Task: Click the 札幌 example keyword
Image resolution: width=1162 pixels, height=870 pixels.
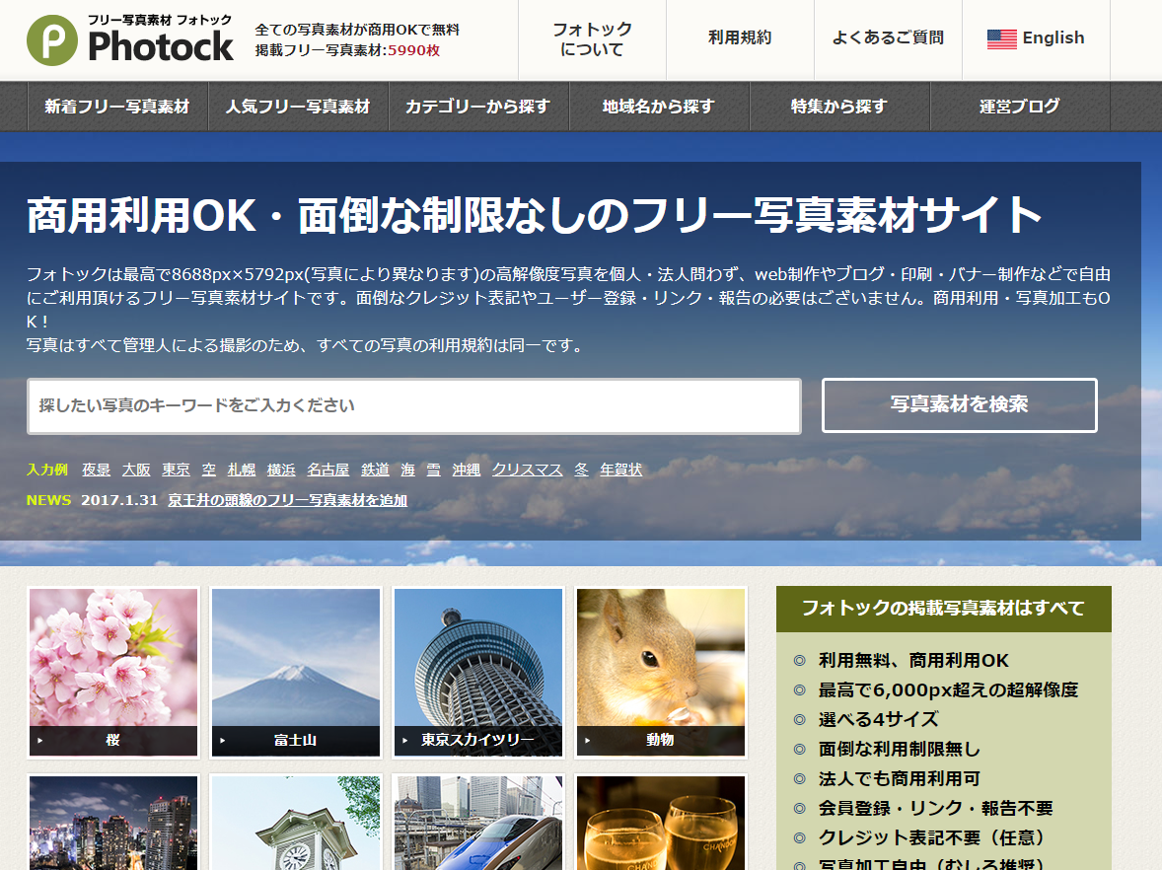Action: click(242, 470)
